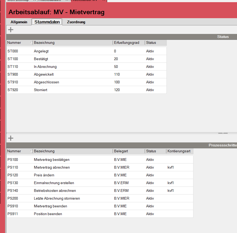237x233 pixels.
Task: Add a new Prozessschritt with the plus icon
Action: (x=11, y=138)
